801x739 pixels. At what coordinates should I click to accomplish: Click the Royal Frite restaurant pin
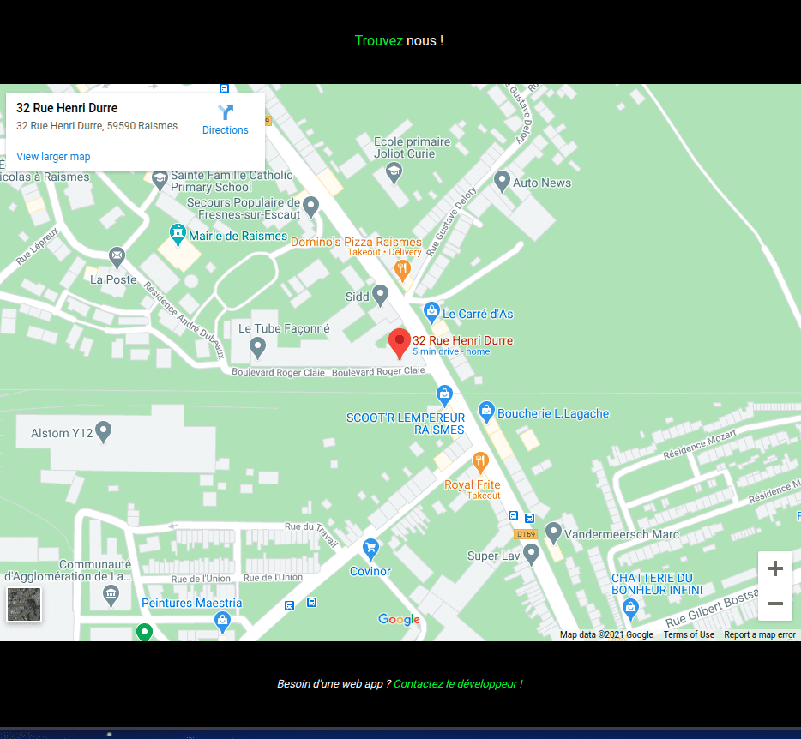coord(480,463)
